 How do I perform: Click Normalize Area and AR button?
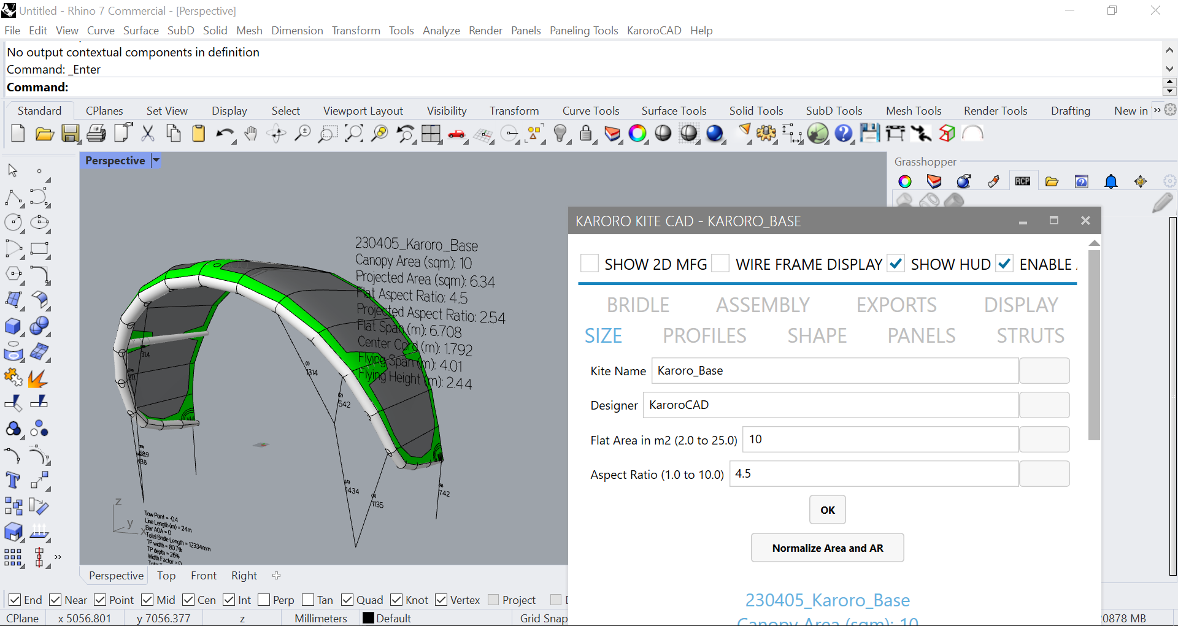point(828,548)
